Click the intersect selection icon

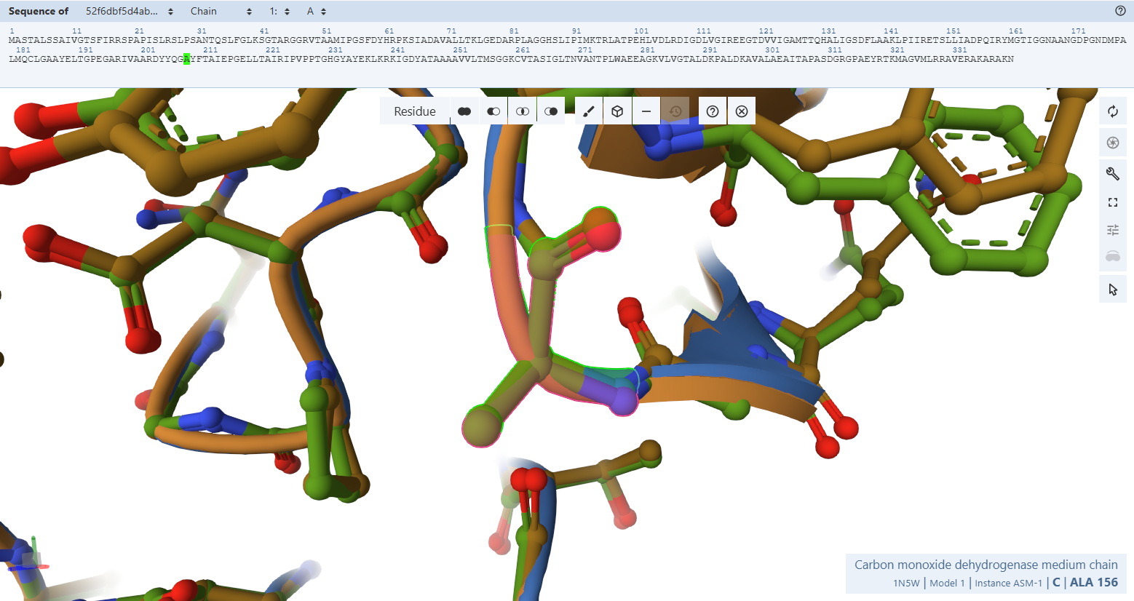pos(522,111)
